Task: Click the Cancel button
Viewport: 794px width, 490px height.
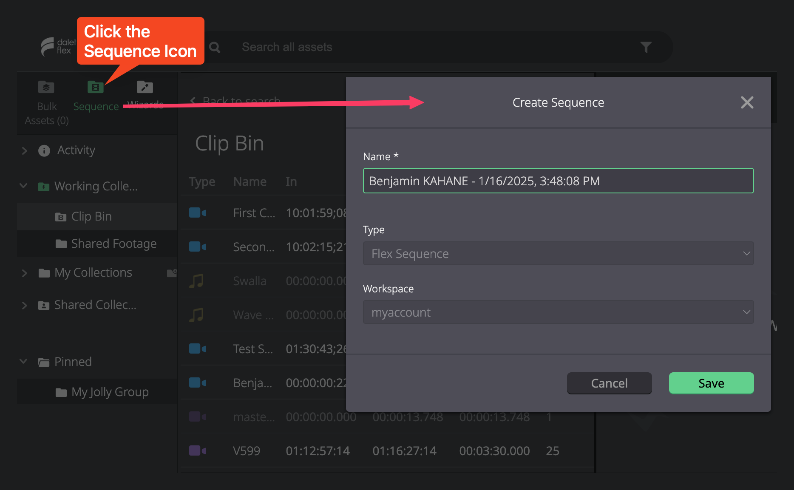Action: click(x=609, y=383)
